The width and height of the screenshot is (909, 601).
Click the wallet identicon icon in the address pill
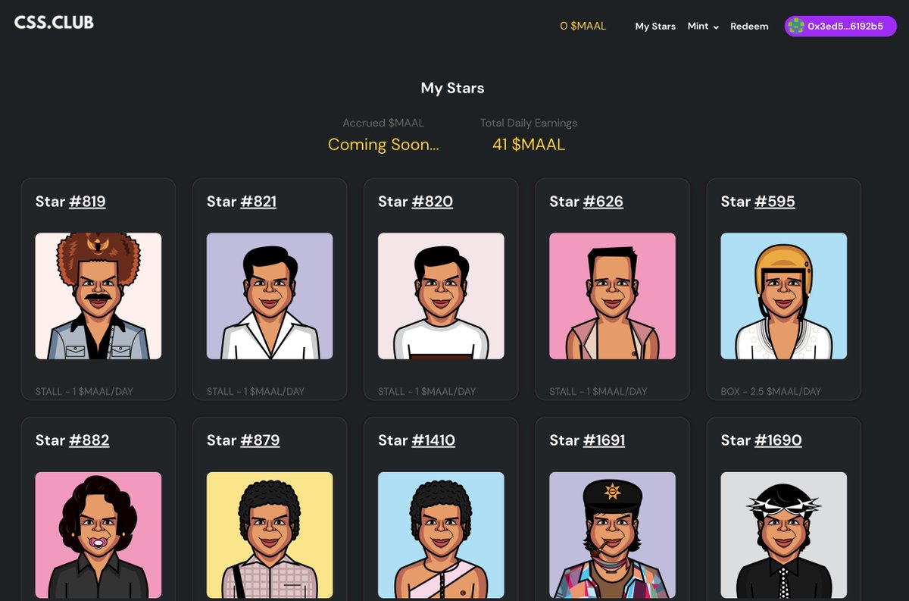[796, 26]
